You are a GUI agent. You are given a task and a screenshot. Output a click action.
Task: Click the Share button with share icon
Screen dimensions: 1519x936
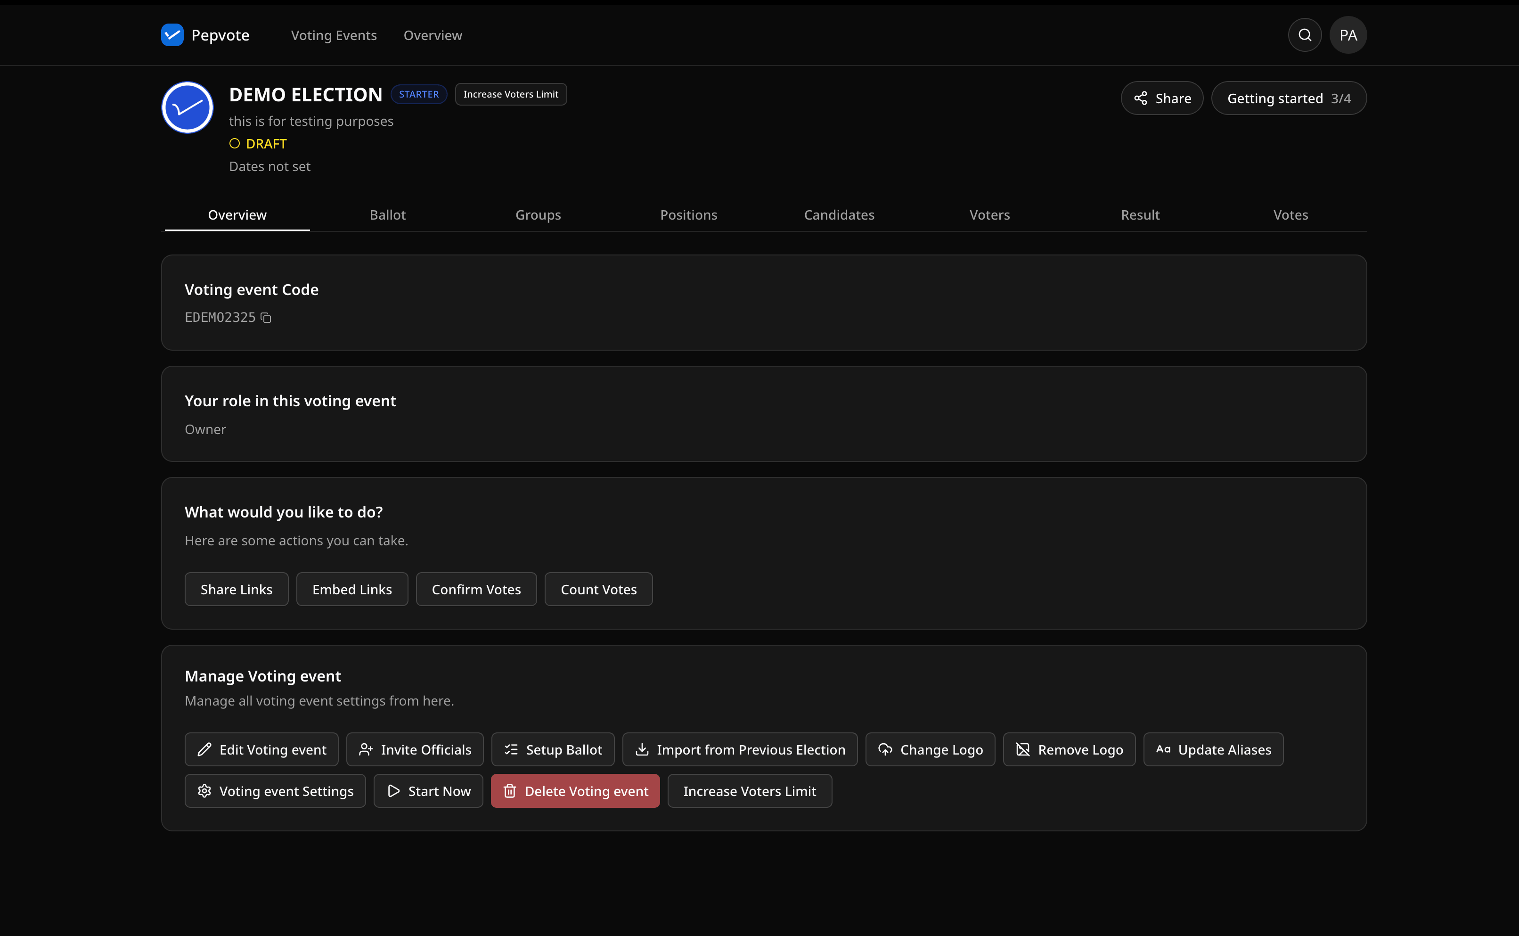coord(1161,99)
